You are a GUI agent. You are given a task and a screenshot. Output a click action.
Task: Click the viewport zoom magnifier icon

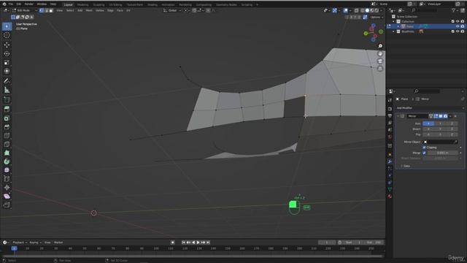coord(380,46)
